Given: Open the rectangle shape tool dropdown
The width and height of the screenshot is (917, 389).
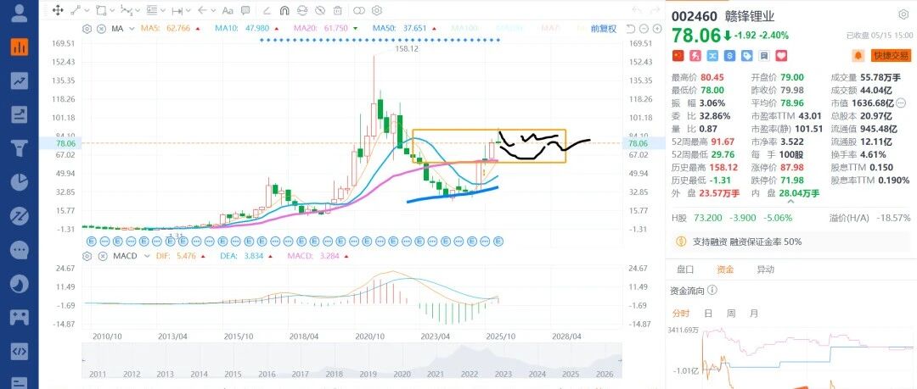Looking at the screenshot, I should pos(113,10).
